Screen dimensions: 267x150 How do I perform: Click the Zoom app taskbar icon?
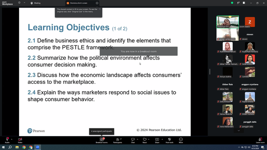tap(38, 147)
